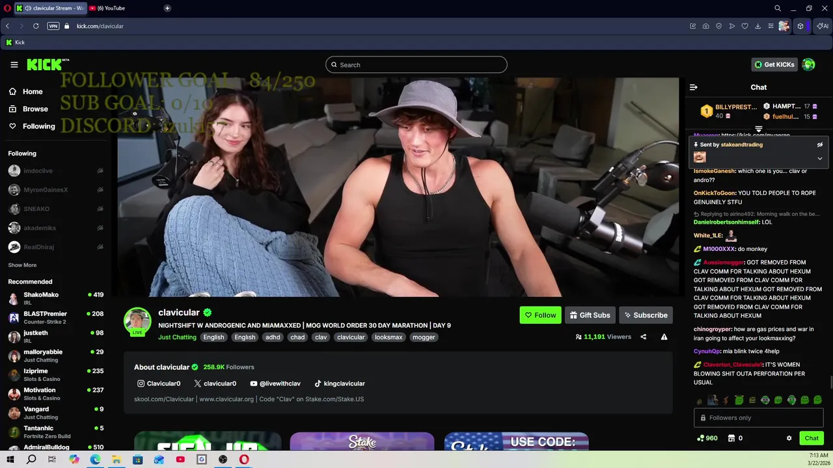Screen dimensions: 833x468
Task: Open Opera AI assistant button
Action: coord(823,26)
